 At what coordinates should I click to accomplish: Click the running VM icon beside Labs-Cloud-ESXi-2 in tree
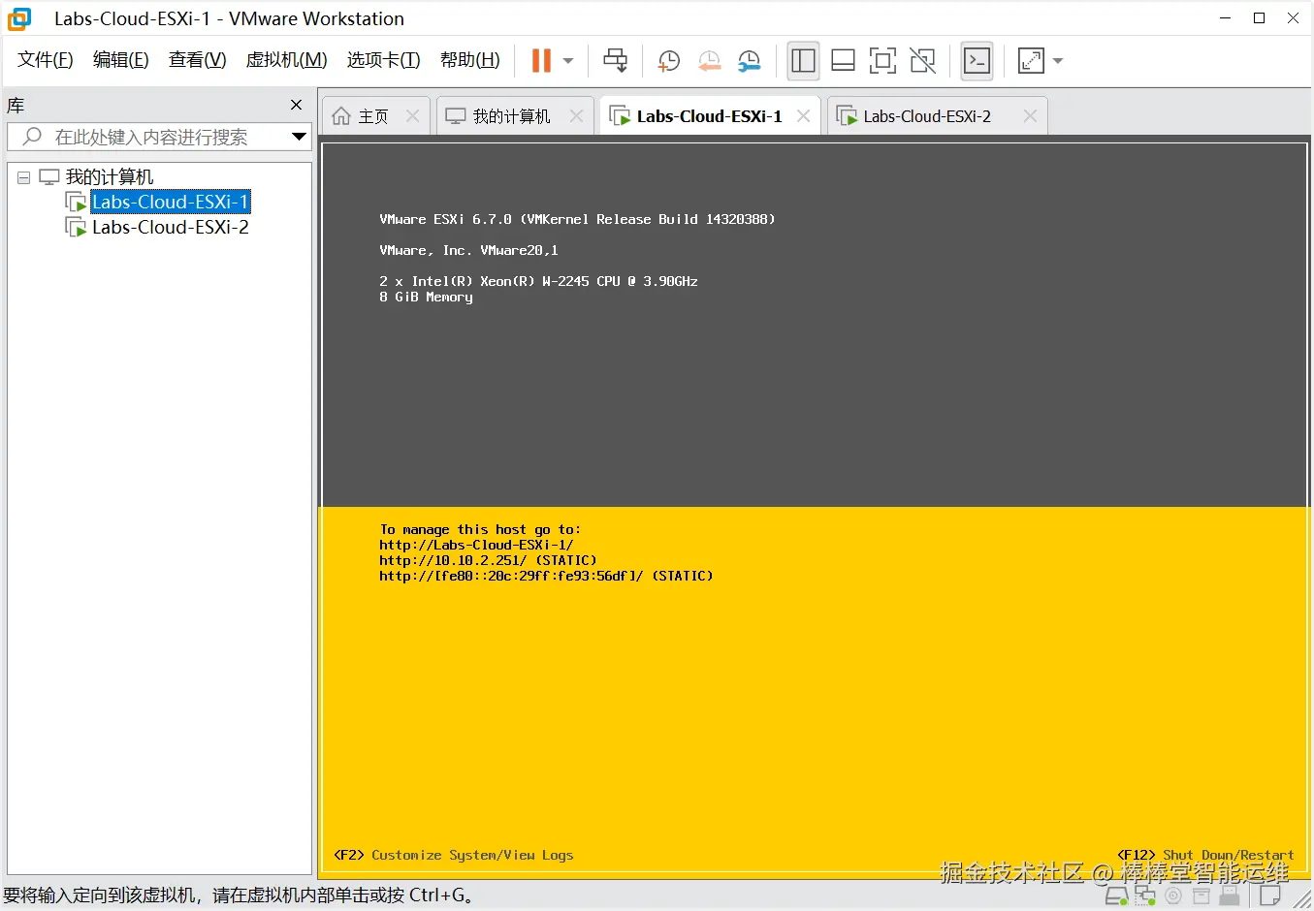click(x=76, y=228)
